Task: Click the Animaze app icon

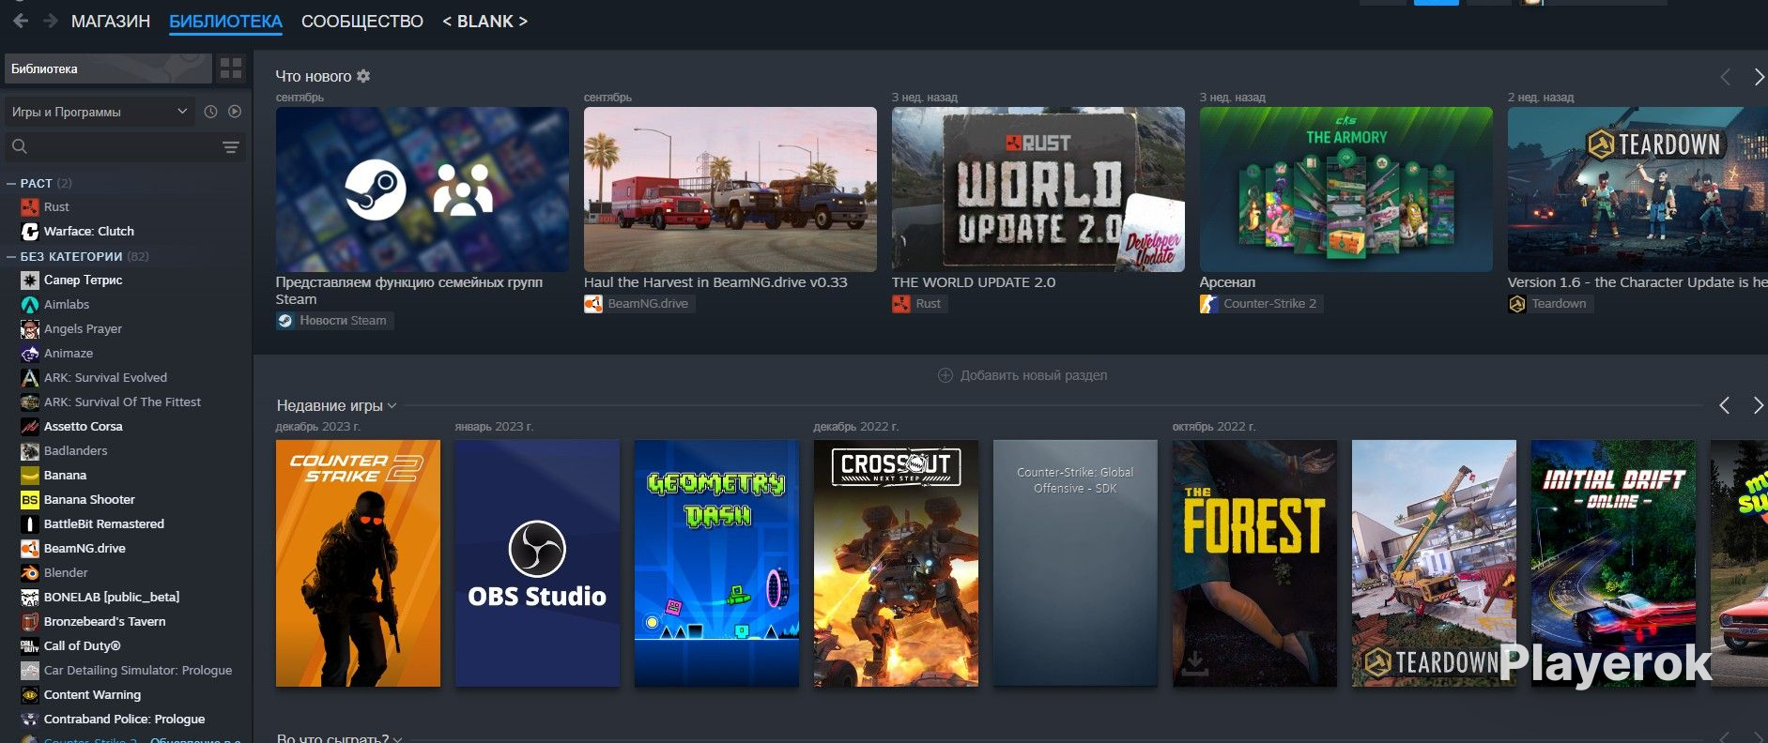Action: click(x=30, y=354)
